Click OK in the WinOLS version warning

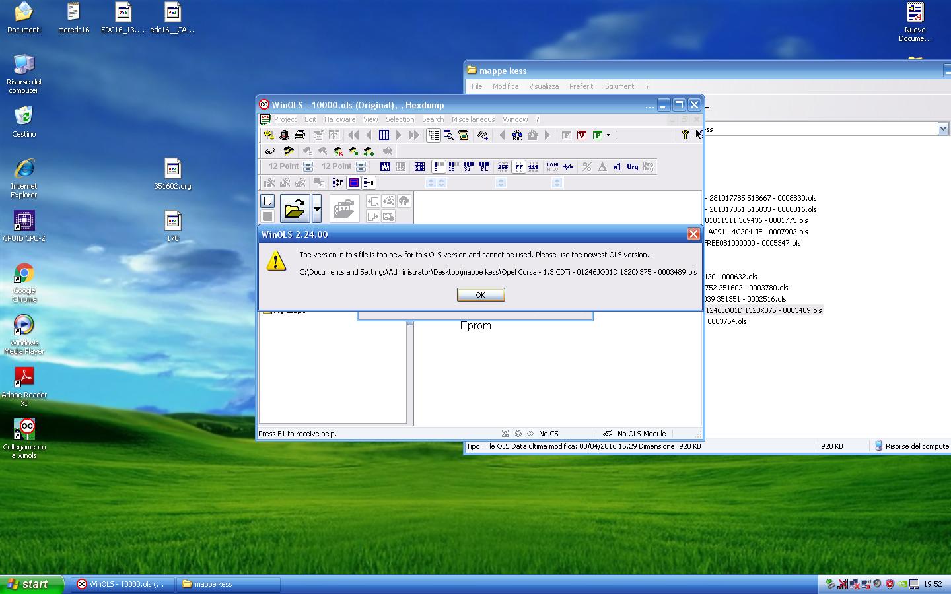(x=480, y=295)
